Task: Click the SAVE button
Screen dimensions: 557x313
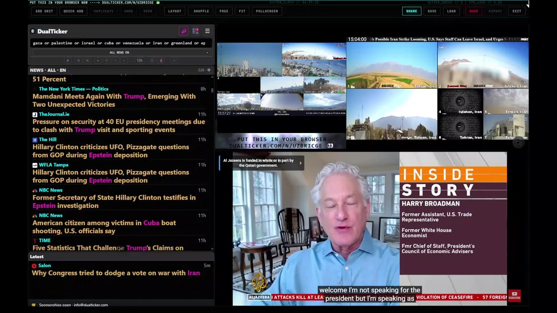Action: click(x=432, y=11)
